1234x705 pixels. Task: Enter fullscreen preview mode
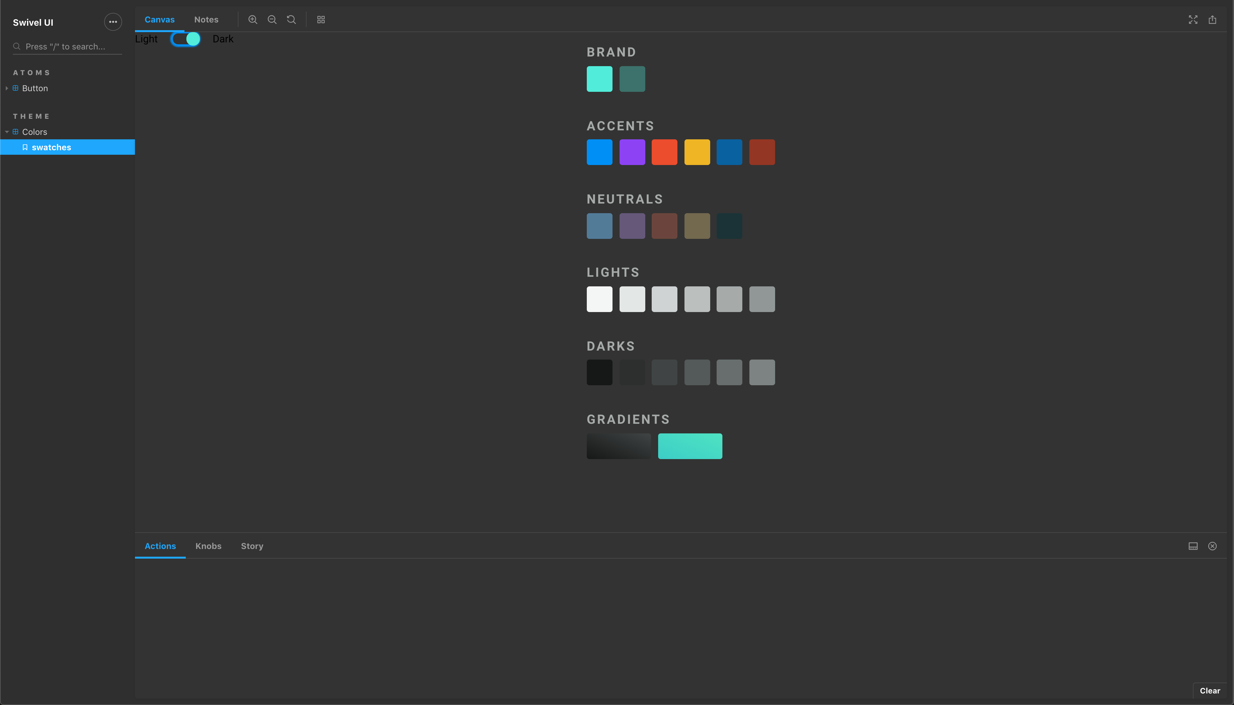click(x=1193, y=19)
